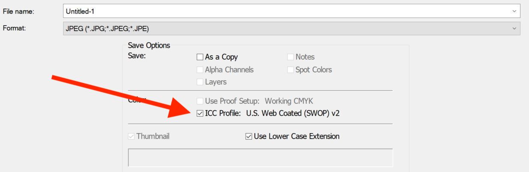This screenshot has height=172, width=529.
Task: Toggle the Thumbnail checkbox
Action: pyautogui.click(x=131, y=137)
